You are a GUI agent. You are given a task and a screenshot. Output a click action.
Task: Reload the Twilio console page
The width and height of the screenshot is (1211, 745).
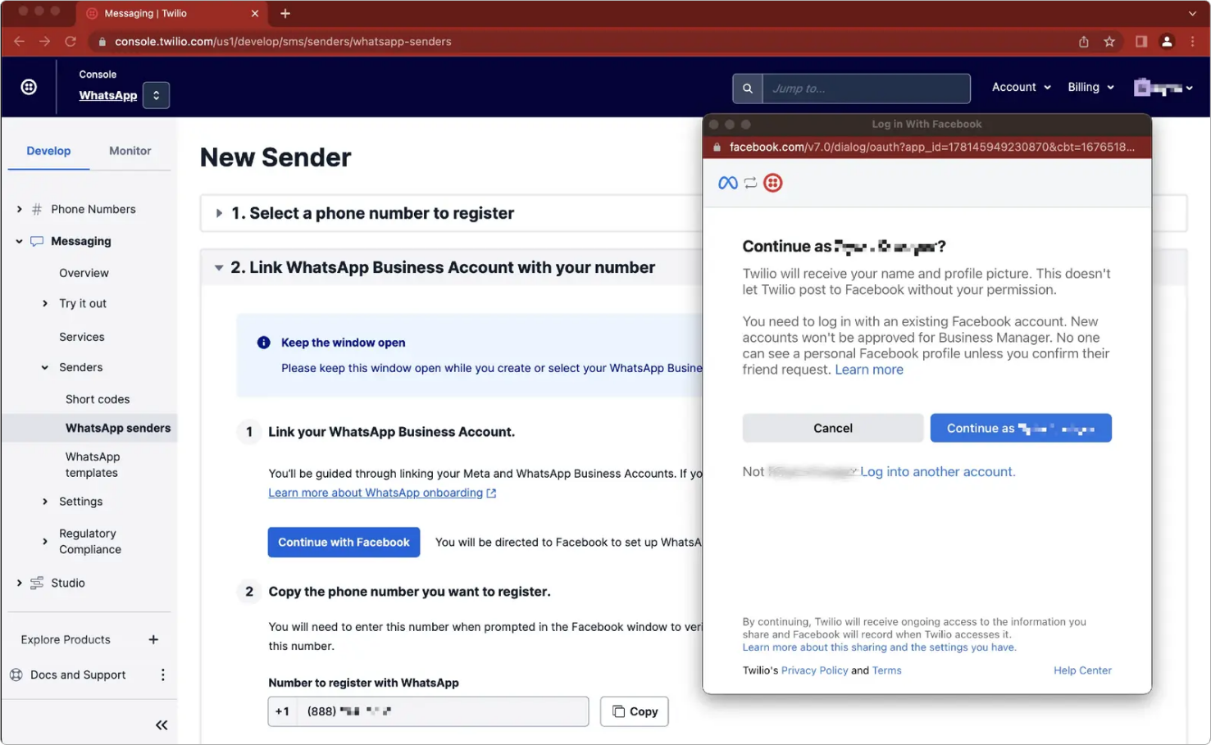click(71, 41)
